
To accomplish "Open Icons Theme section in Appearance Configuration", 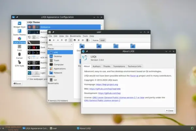I will (19, 32).
